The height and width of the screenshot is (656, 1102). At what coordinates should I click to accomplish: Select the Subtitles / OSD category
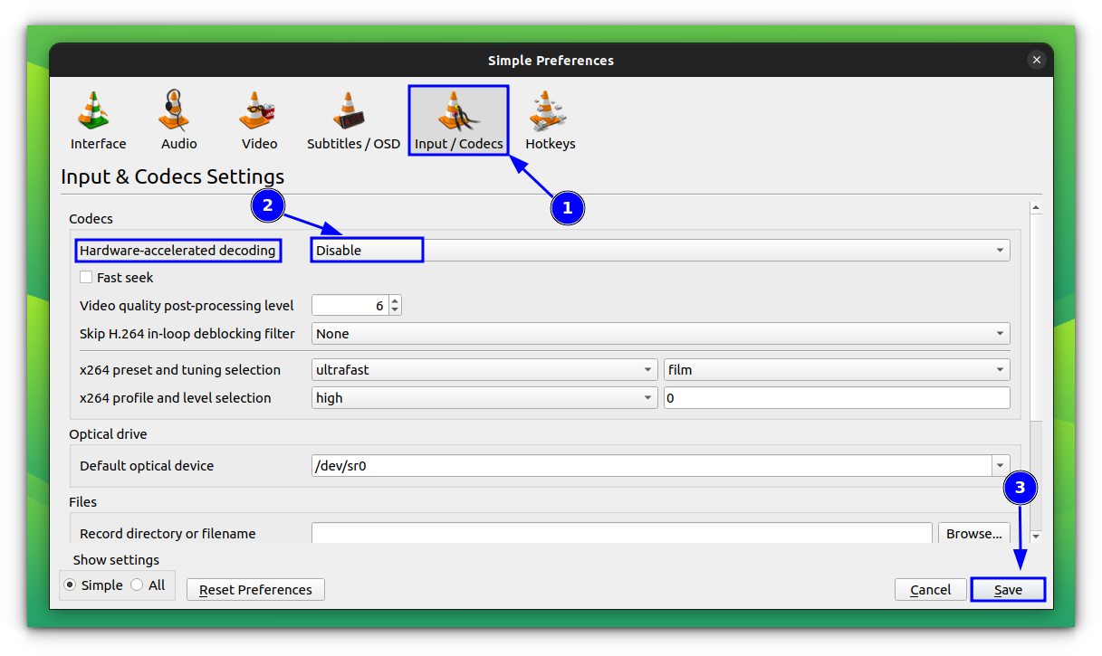coord(352,119)
